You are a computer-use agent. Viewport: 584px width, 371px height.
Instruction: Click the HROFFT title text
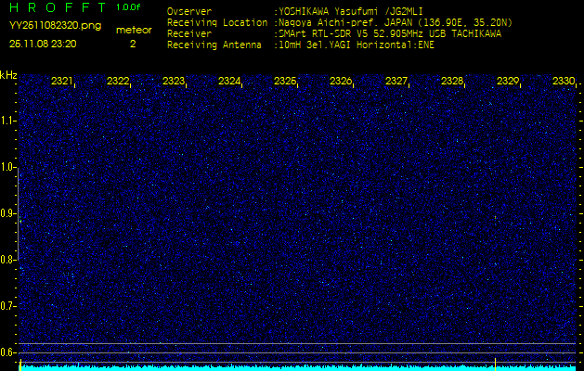[x=58, y=7]
